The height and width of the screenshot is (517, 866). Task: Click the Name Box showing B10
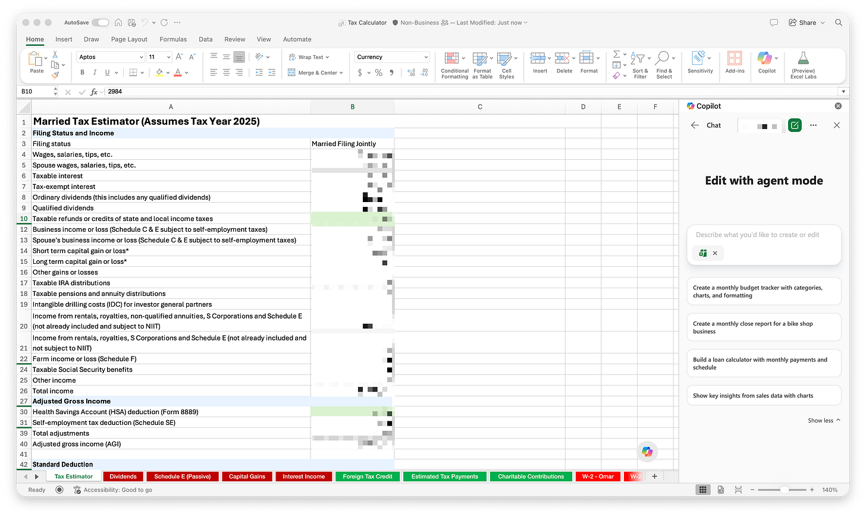(x=35, y=92)
